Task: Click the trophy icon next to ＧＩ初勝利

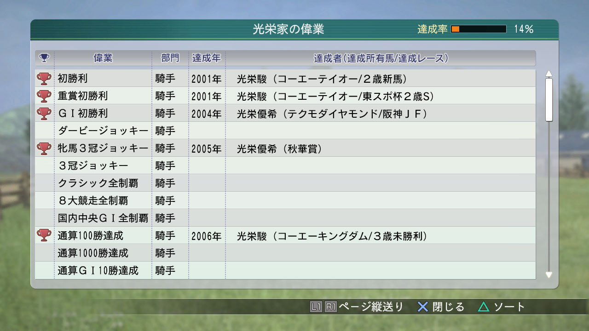Action: [x=44, y=114]
